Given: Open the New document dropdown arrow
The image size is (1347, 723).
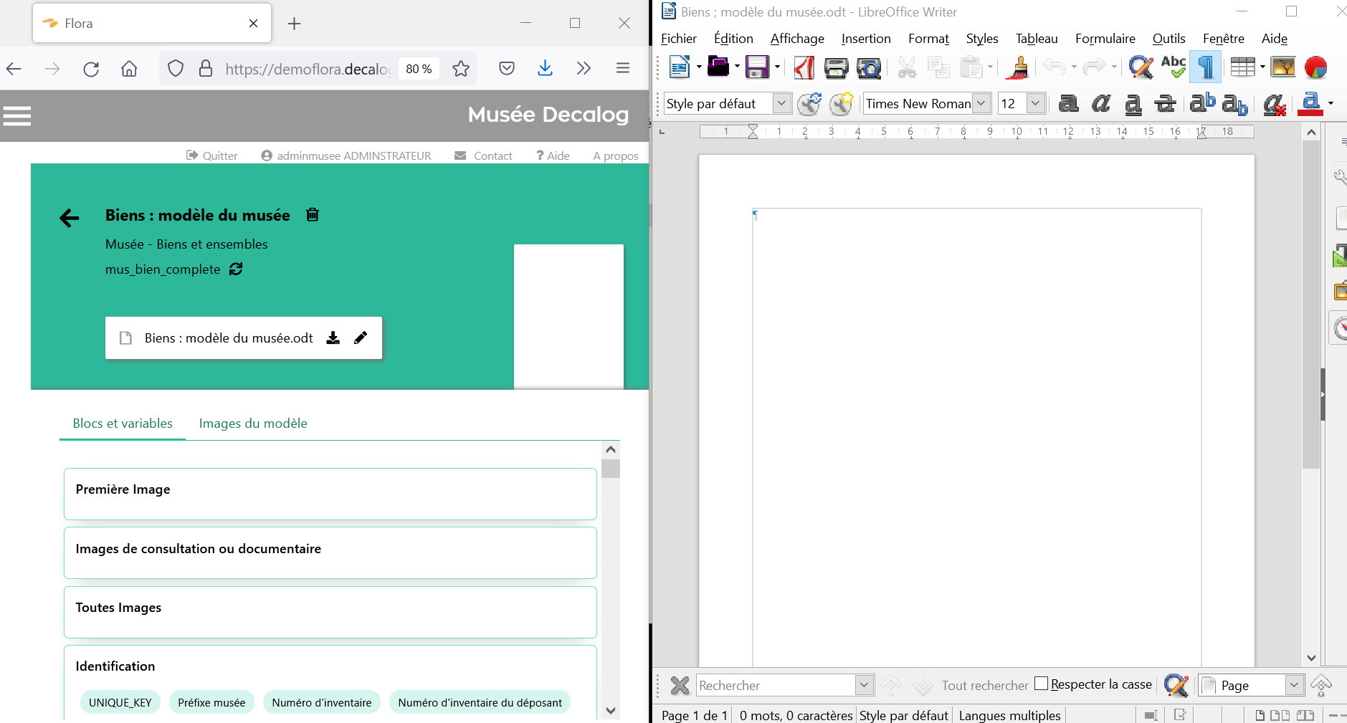Looking at the screenshot, I should pos(699,67).
